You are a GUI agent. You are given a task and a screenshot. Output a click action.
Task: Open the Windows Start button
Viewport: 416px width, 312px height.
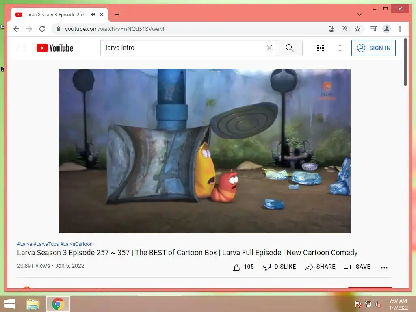[10, 304]
